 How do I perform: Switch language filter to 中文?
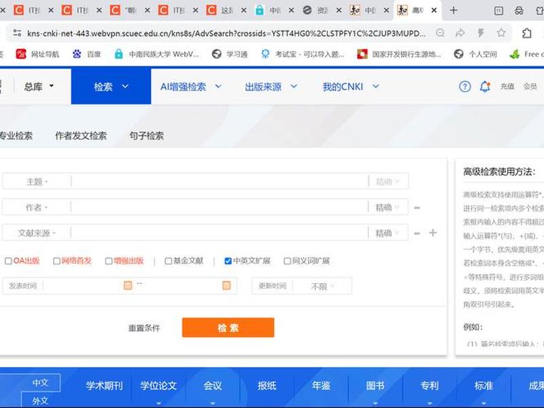coord(40,382)
